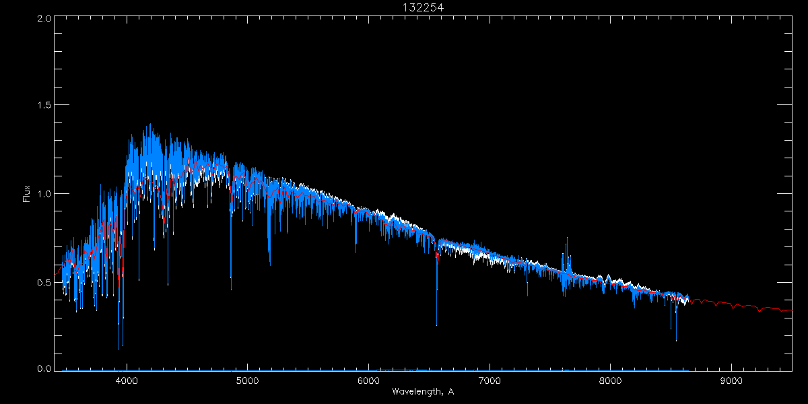Click the emission spike between 7000 and 8000

tap(566, 240)
